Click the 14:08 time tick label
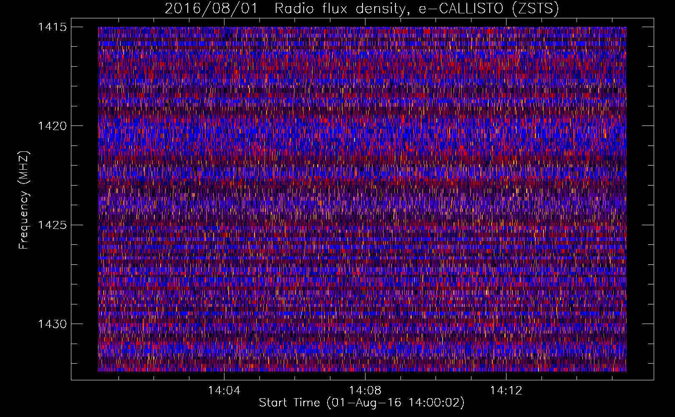The height and width of the screenshot is (417, 675). [365, 391]
